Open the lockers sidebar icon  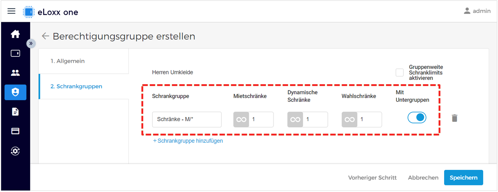(x=15, y=54)
